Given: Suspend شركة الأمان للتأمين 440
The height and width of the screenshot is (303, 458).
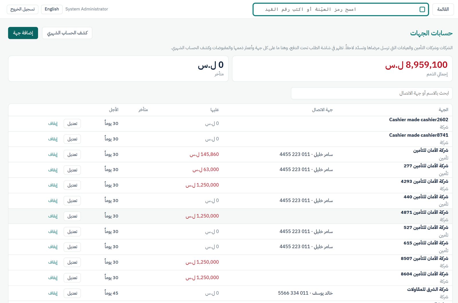Looking at the screenshot, I should coord(53,201).
